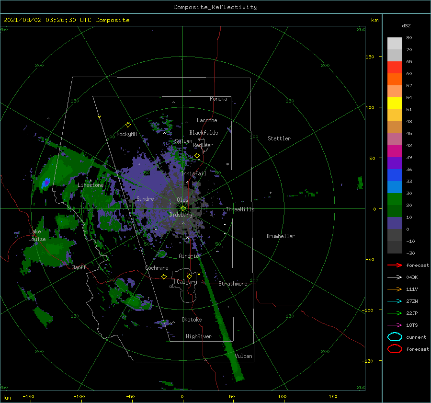Click the Strathmore city label

tap(233, 284)
